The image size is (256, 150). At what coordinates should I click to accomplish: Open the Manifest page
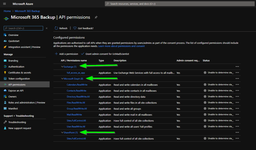13,109
